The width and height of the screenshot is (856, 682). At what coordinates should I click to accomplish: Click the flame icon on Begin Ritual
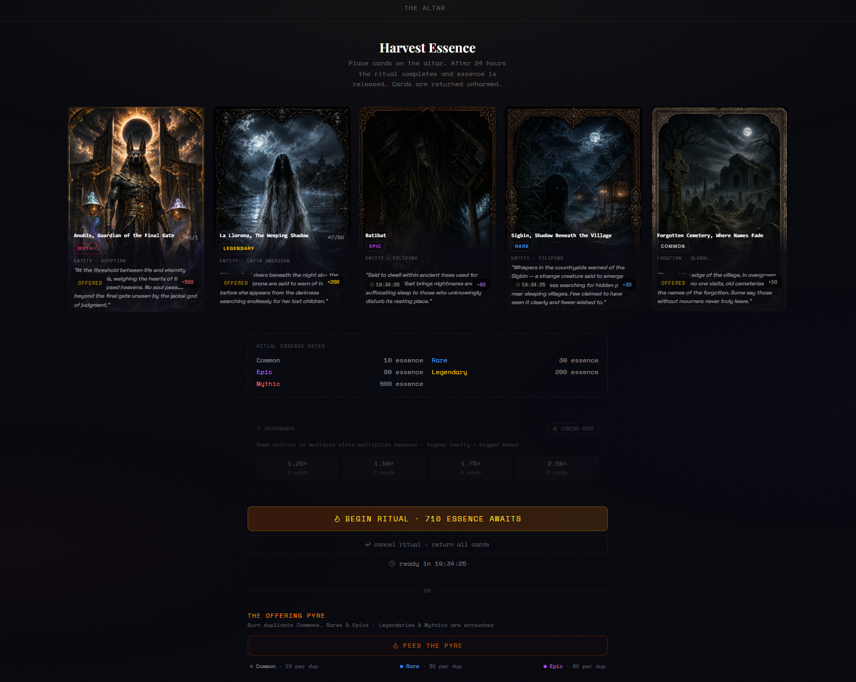337,519
